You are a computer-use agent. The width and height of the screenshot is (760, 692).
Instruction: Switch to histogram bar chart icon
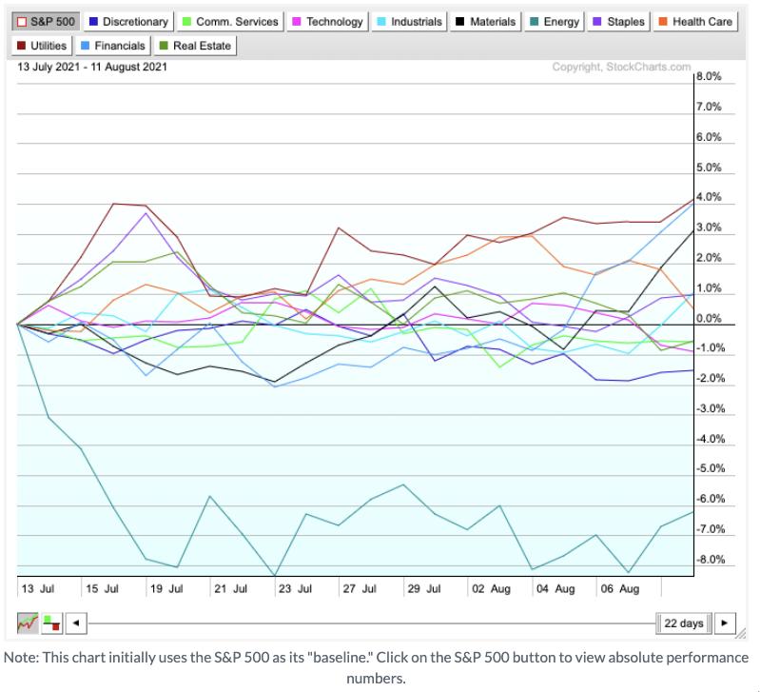[x=51, y=623]
